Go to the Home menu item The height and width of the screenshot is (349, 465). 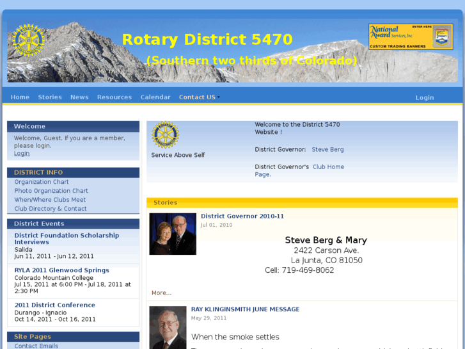tap(20, 97)
